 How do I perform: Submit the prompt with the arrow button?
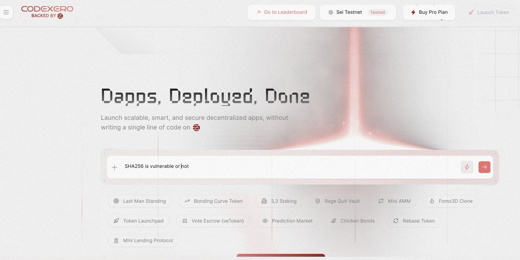point(484,167)
